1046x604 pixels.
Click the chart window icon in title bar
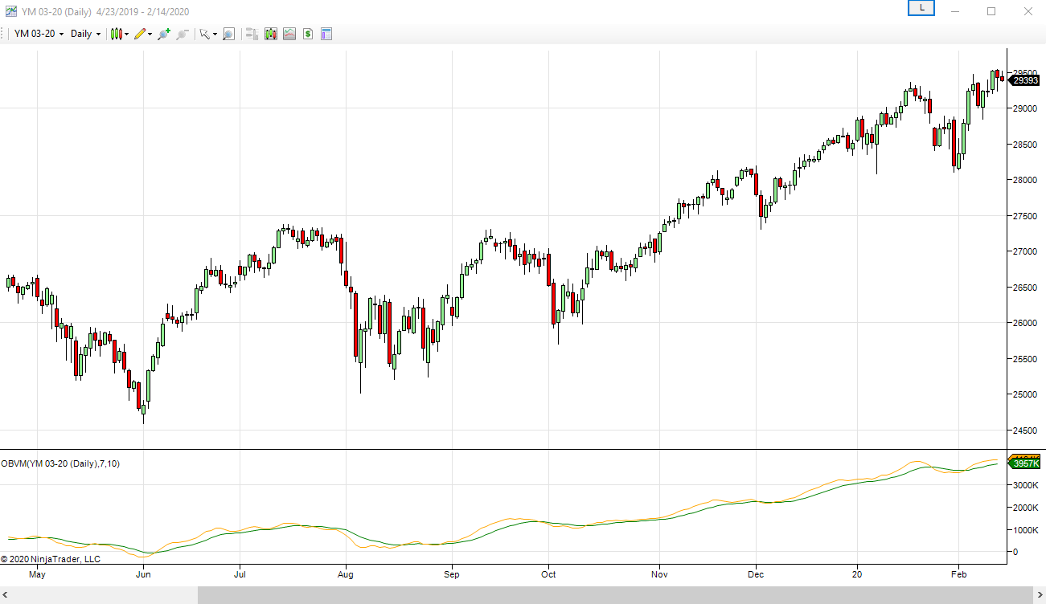(x=10, y=11)
